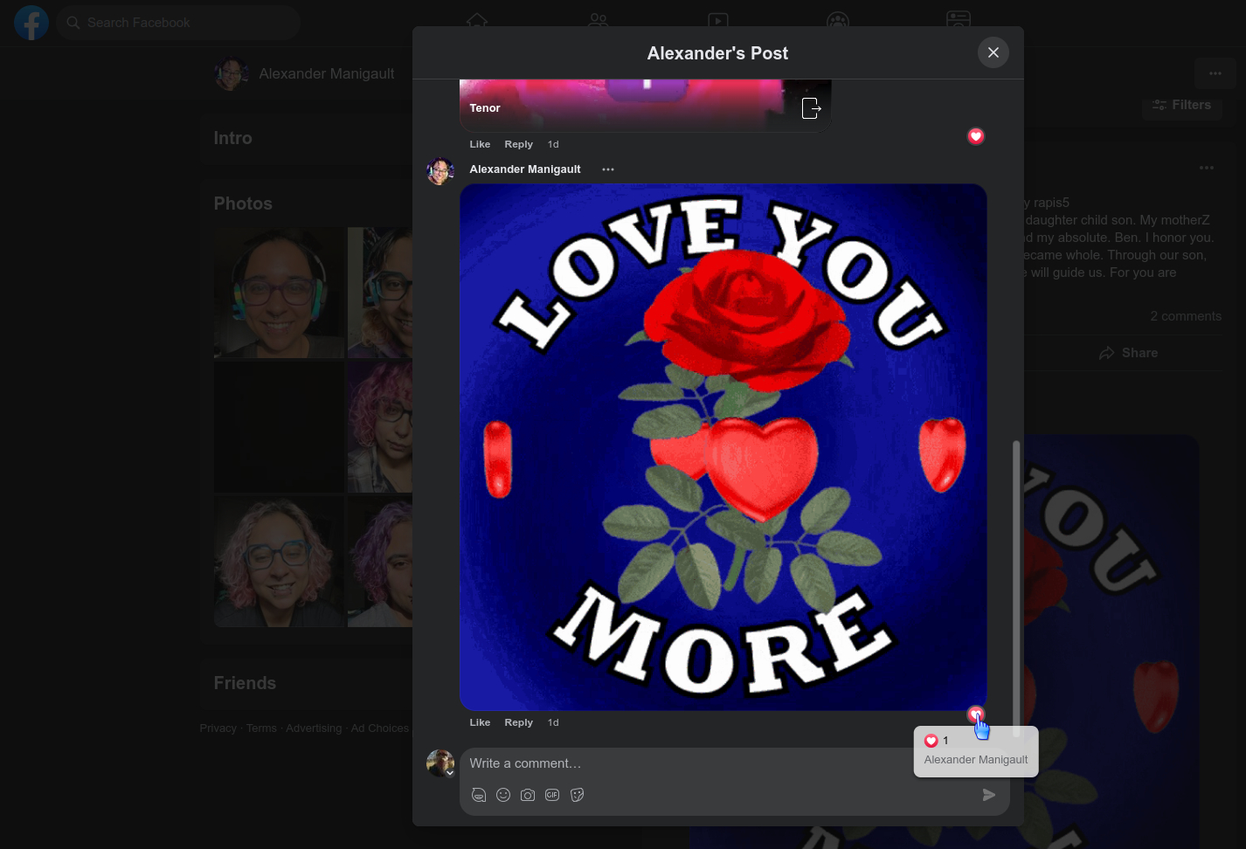Close the Alexander's Post dialog

(x=993, y=52)
